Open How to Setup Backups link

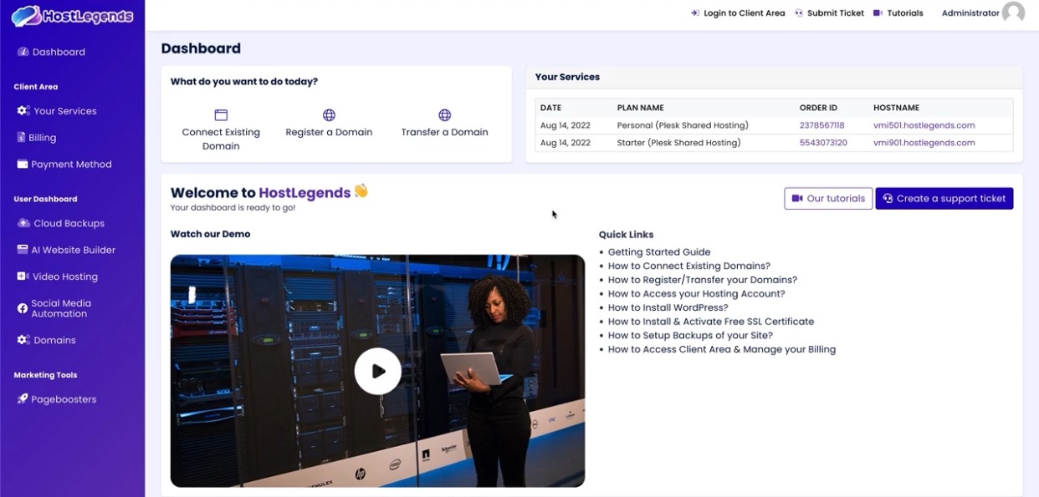click(x=690, y=336)
